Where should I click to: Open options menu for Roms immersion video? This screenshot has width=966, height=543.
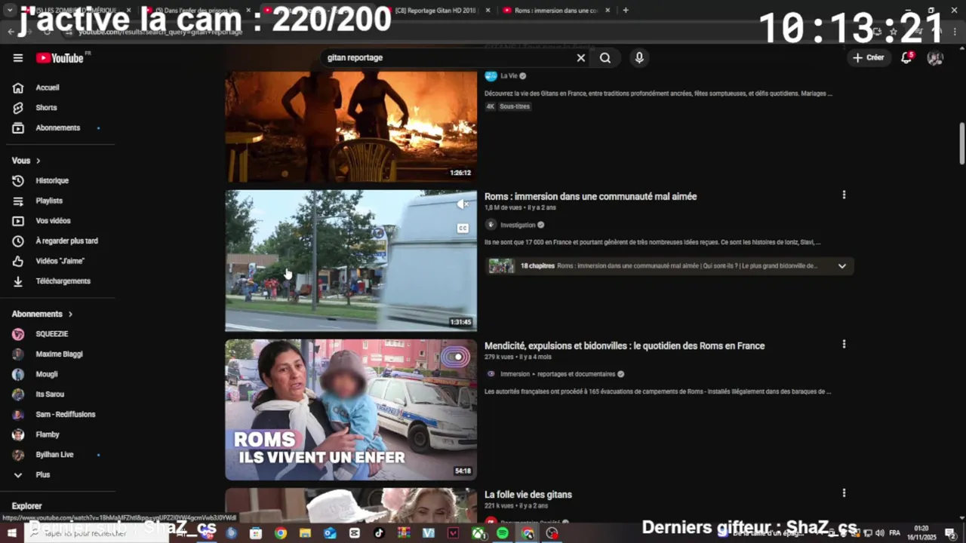[844, 195]
